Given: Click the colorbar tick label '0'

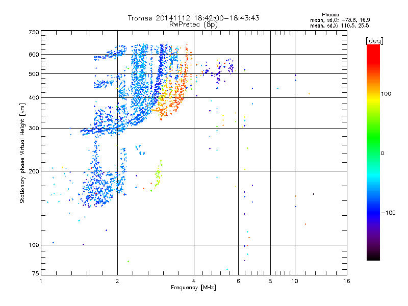Looking at the screenshot, I should pyautogui.click(x=382, y=154).
